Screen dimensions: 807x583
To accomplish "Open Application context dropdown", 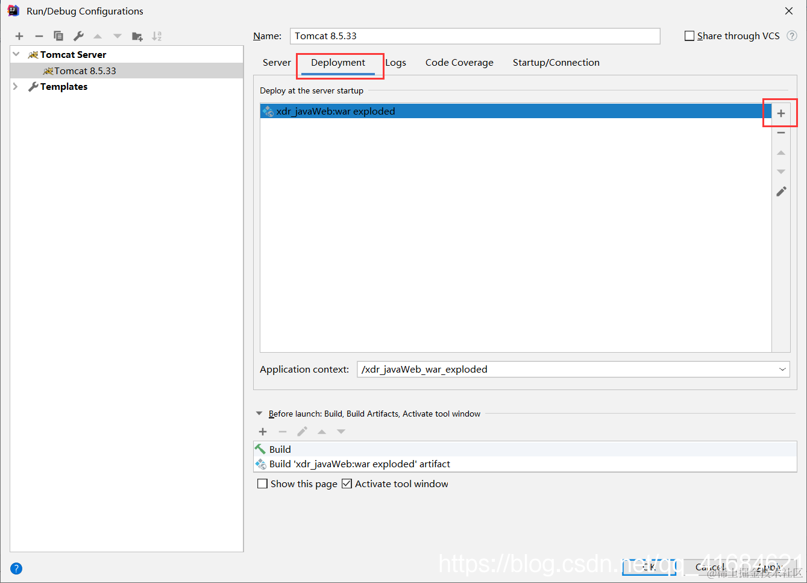I will tap(782, 369).
